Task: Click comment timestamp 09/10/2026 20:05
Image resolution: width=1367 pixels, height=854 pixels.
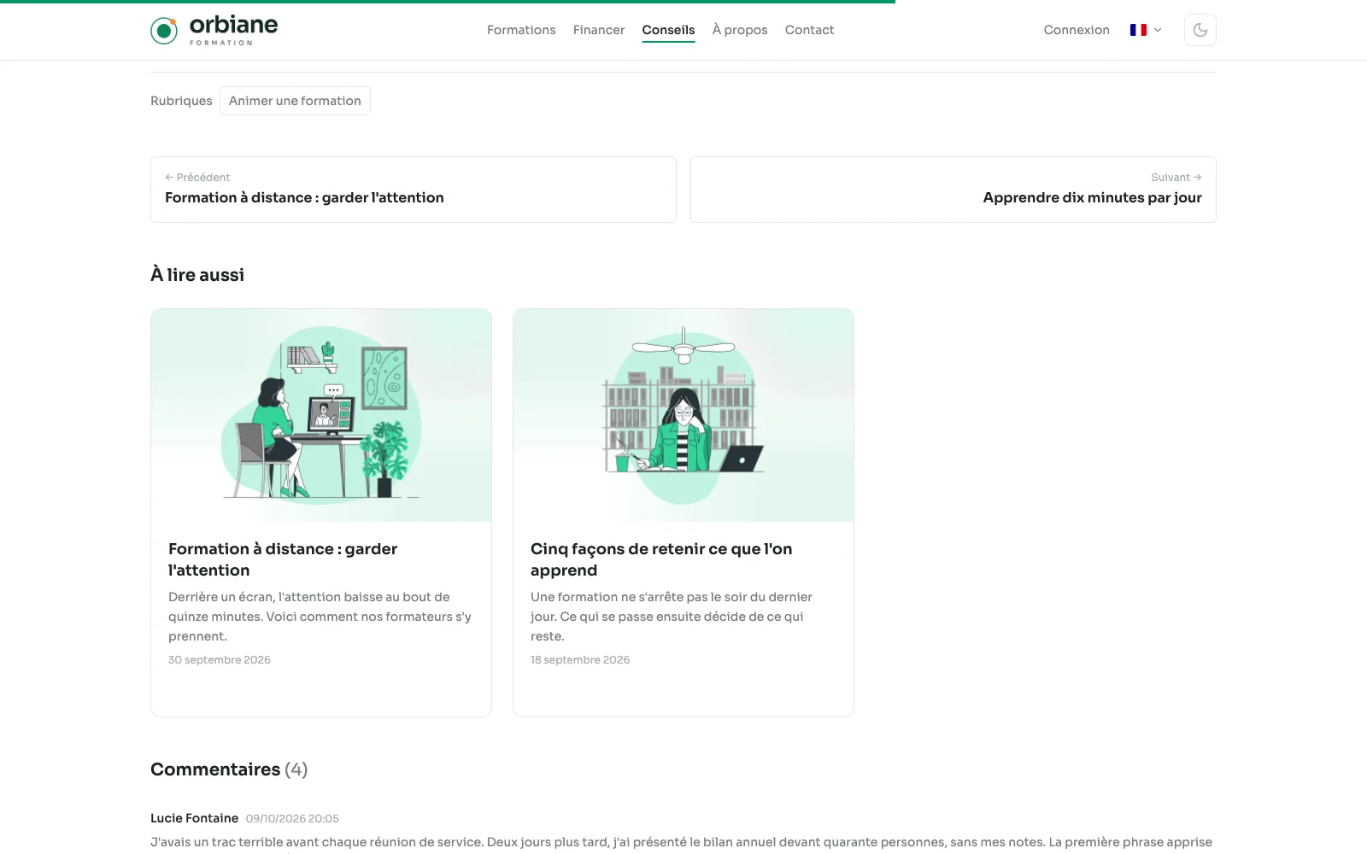Action: pyautogui.click(x=292, y=818)
